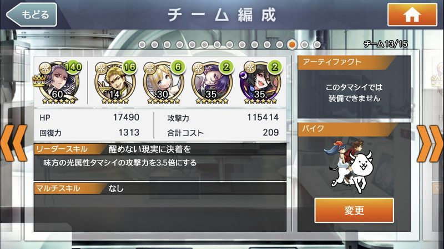Click the 変更 button to change bike
Viewport: 444px width, 249px height.
pyautogui.click(x=354, y=210)
